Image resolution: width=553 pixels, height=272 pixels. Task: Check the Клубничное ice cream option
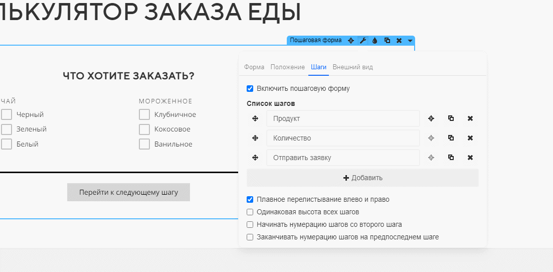pyautogui.click(x=144, y=114)
